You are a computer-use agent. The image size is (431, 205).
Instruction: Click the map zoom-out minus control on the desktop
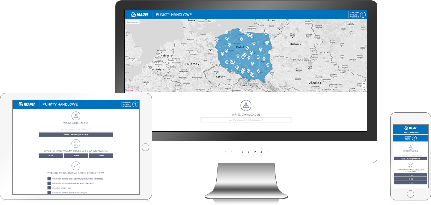(x=364, y=87)
